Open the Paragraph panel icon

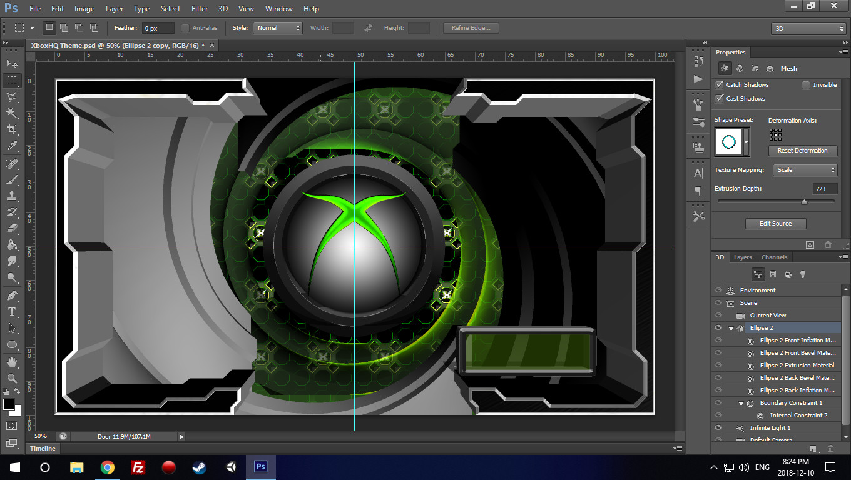click(698, 191)
